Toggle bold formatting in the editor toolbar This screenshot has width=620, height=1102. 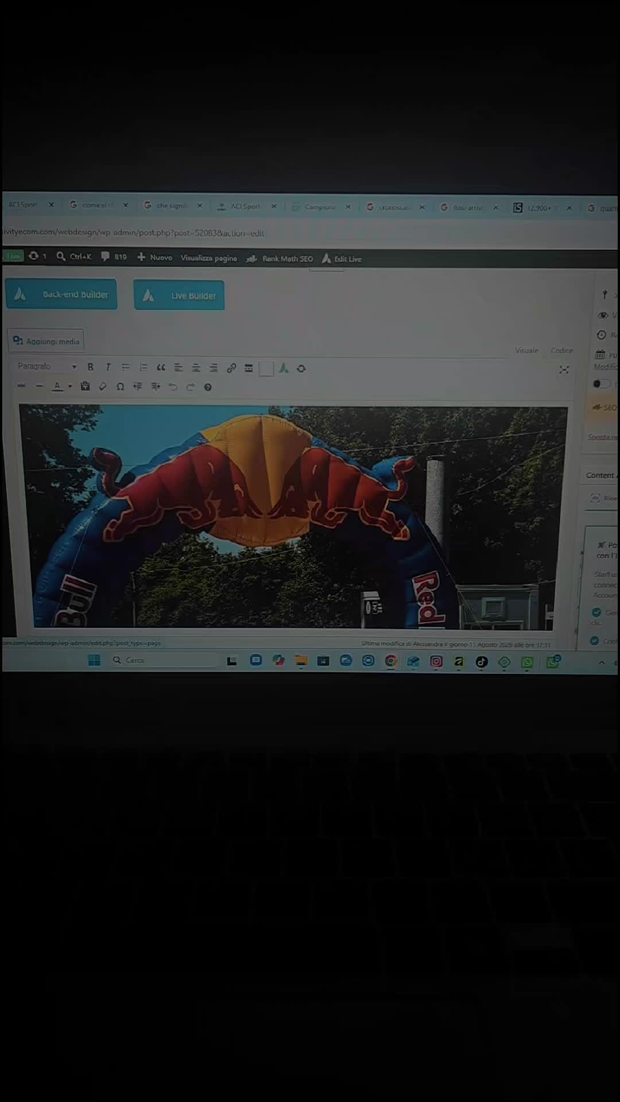[90, 367]
